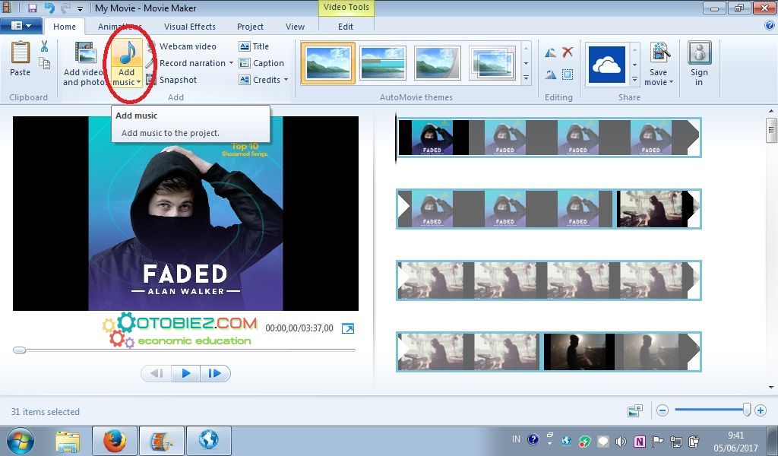Viewport: 778px width, 456px height.
Task: Click first Faded clip in top storyboard row
Action: click(432, 138)
